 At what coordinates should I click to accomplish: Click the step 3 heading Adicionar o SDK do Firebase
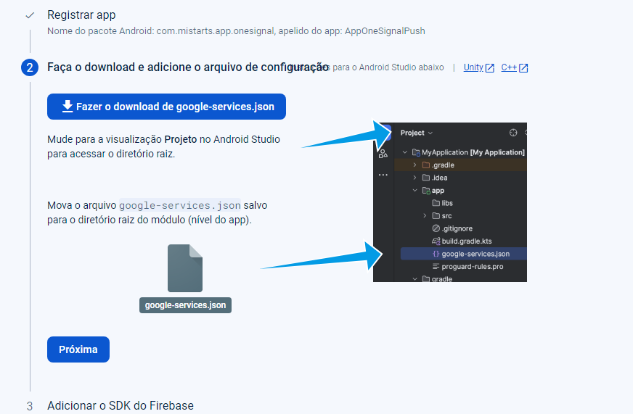[121, 405]
